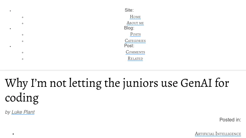This screenshot has width=246, height=138.
Task: Visit author Luke Plant's link
Action: [23, 112]
